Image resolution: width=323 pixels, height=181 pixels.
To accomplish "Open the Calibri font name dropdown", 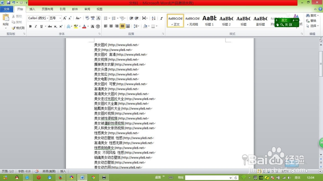I will 47,18.
